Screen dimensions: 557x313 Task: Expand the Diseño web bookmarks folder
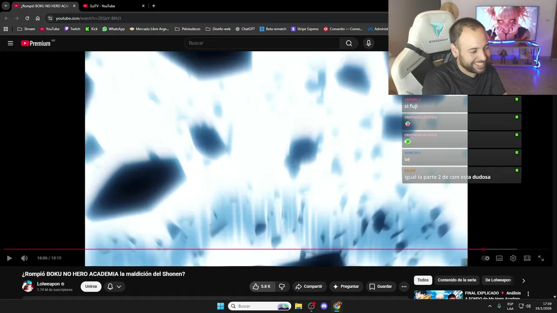(218, 29)
